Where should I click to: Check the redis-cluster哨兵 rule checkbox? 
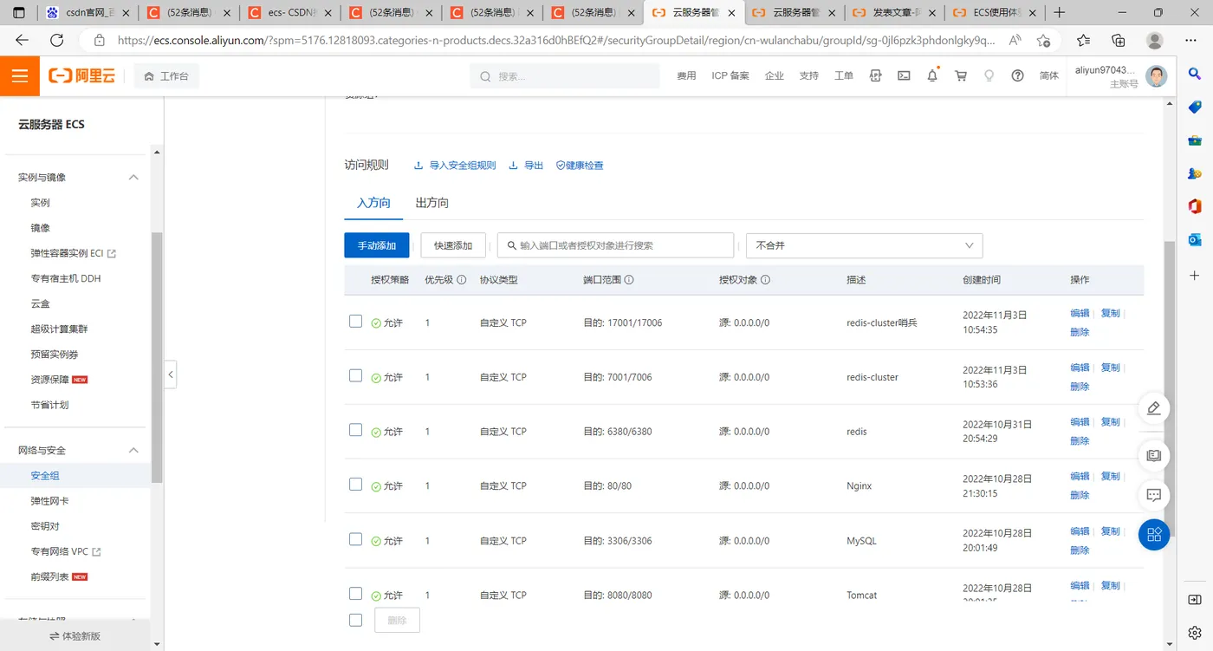[355, 322]
